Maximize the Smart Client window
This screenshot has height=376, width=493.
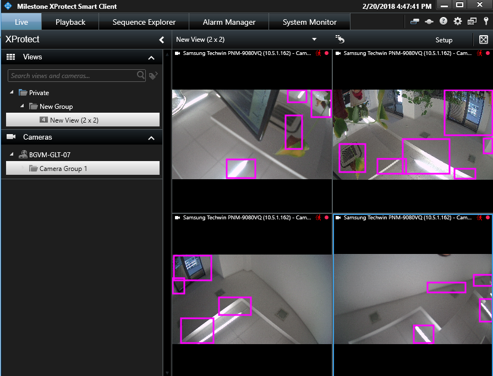[x=459, y=4]
